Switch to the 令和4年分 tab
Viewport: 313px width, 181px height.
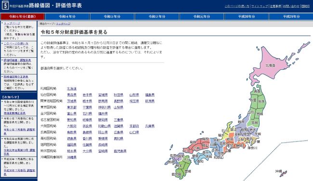point(67,16)
